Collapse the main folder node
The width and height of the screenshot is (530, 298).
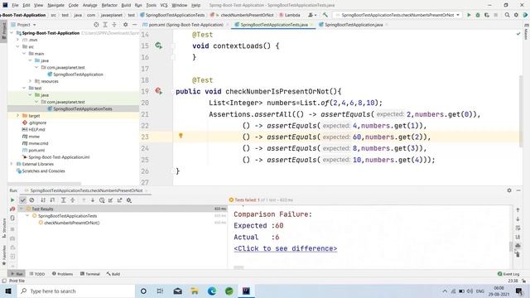point(24,53)
